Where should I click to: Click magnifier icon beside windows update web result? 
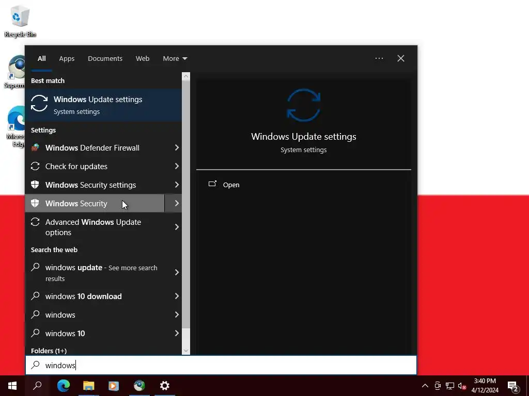coord(35,267)
